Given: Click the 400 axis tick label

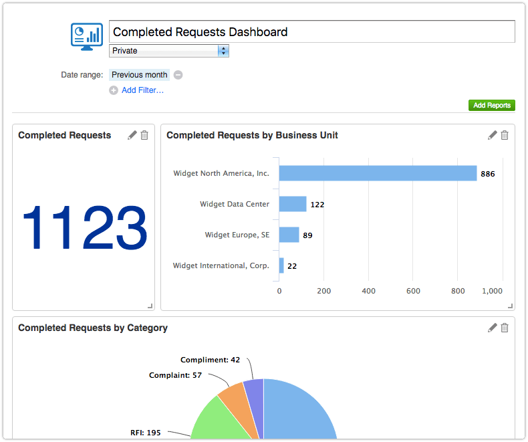Looking at the screenshot, I should [368, 291].
